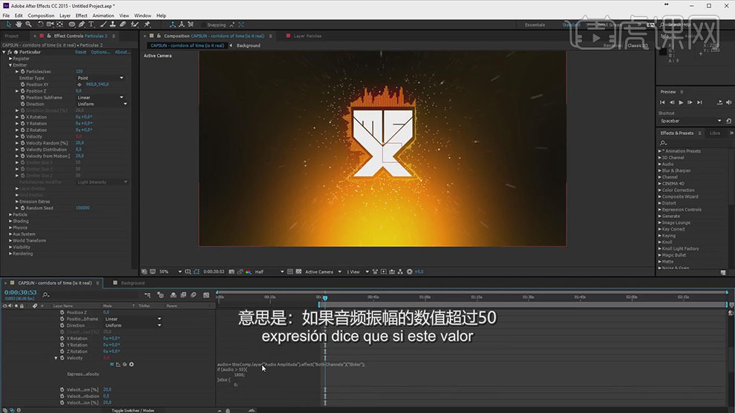
Task: Open the 50% magnification dropdown
Action: click(x=171, y=271)
